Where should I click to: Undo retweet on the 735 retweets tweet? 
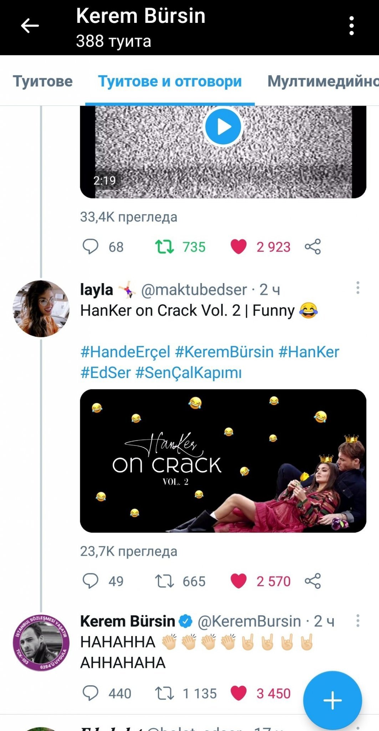click(164, 247)
